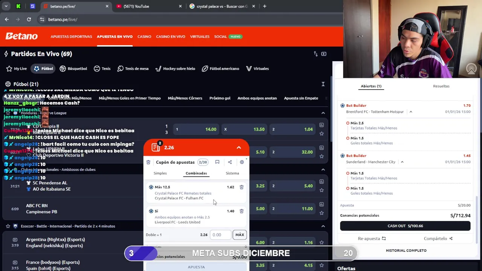
Task: Click the APUESTA place bet button
Action: (x=196, y=267)
